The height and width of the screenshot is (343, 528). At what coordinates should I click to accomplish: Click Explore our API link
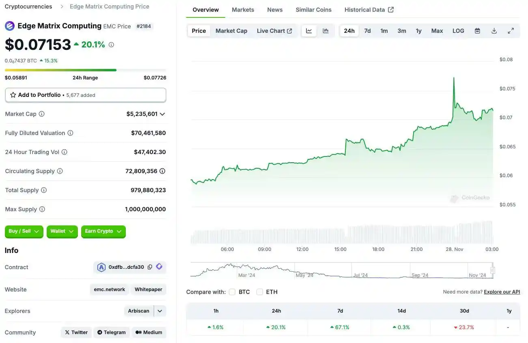coord(502,292)
